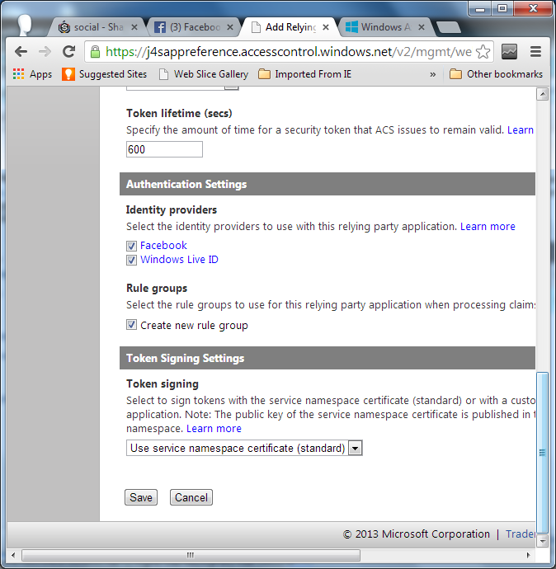Uncheck the Facebook identity provider checkbox

pos(131,246)
